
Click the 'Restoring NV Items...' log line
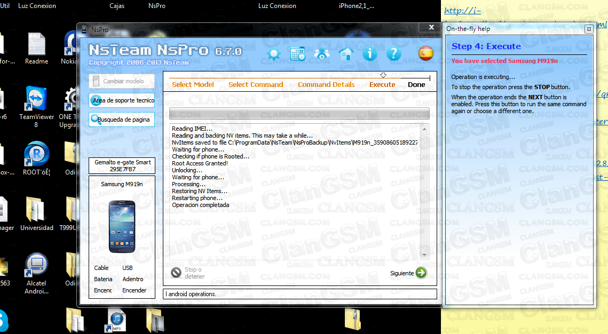tap(199, 191)
